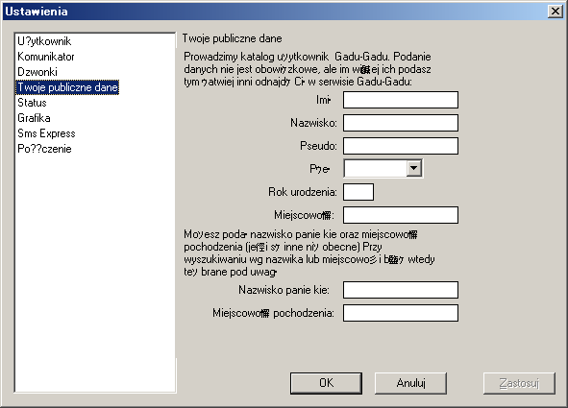Image resolution: width=568 pixels, height=408 pixels.
Task: Focus the first name input field
Action: coord(401,100)
